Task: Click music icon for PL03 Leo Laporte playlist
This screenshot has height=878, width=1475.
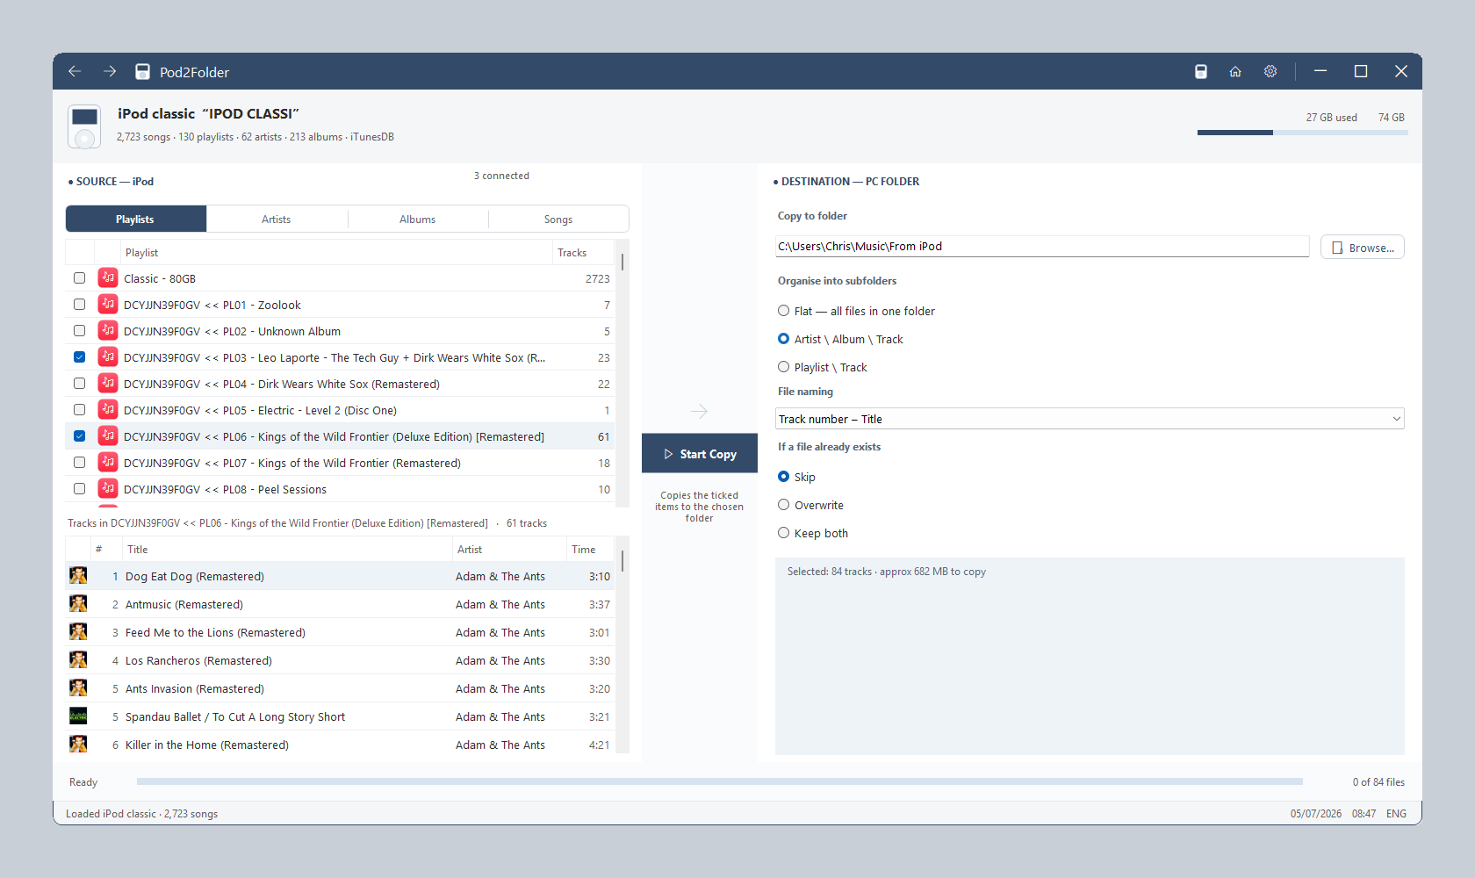Action: click(x=108, y=356)
